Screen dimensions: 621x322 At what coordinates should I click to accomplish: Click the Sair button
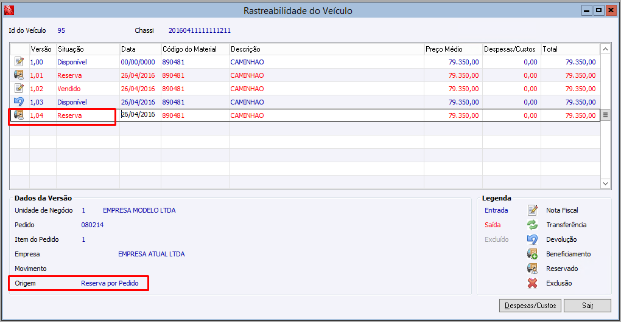click(x=588, y=306)
